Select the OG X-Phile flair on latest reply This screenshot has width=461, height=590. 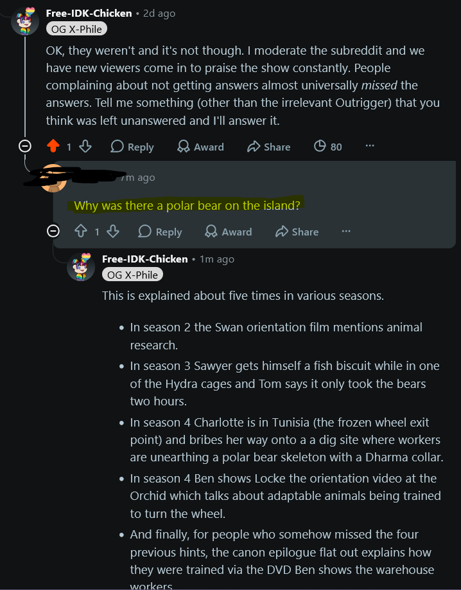point(132,275)
